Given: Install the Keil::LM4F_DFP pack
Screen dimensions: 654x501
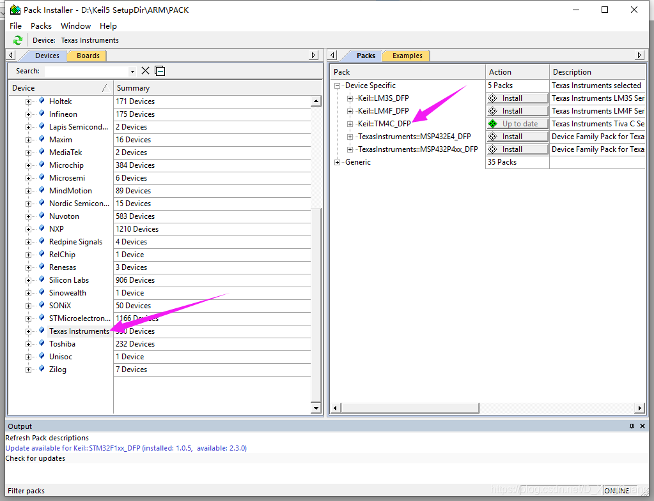Looking at the screenshot, I should 517,111.
